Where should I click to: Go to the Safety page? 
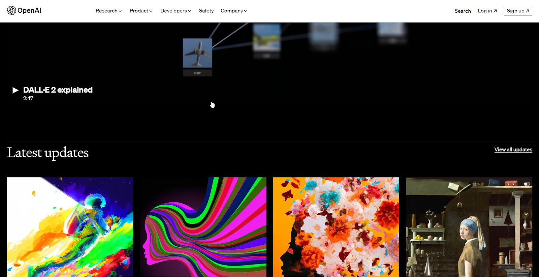[206, 11]
